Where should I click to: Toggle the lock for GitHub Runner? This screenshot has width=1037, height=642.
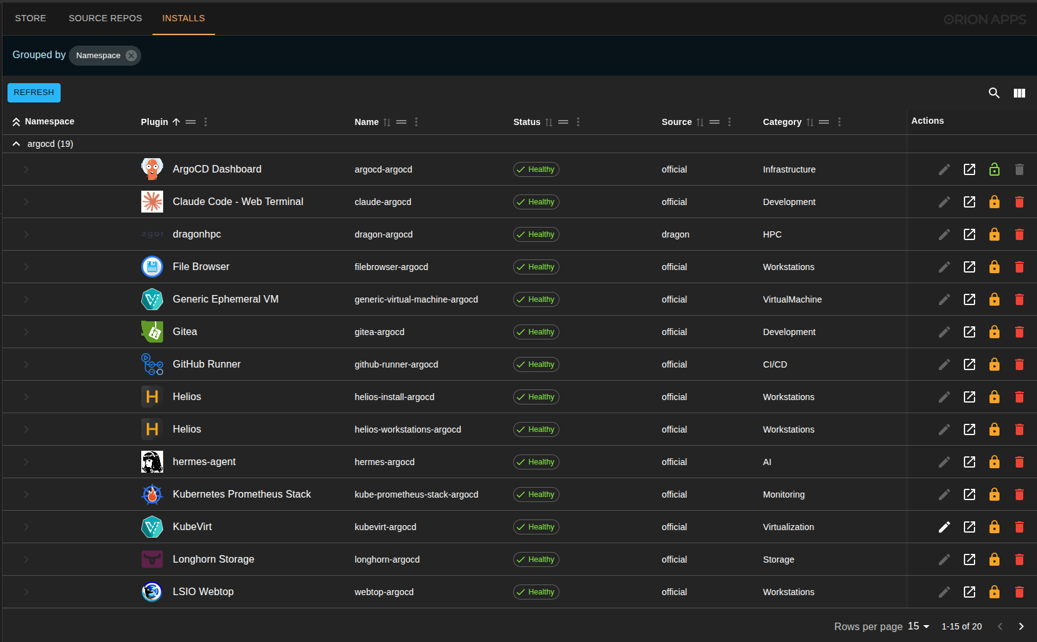point(994,364)
